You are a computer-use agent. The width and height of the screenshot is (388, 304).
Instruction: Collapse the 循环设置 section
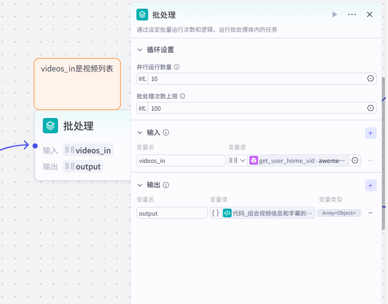(x=140, y=50)
